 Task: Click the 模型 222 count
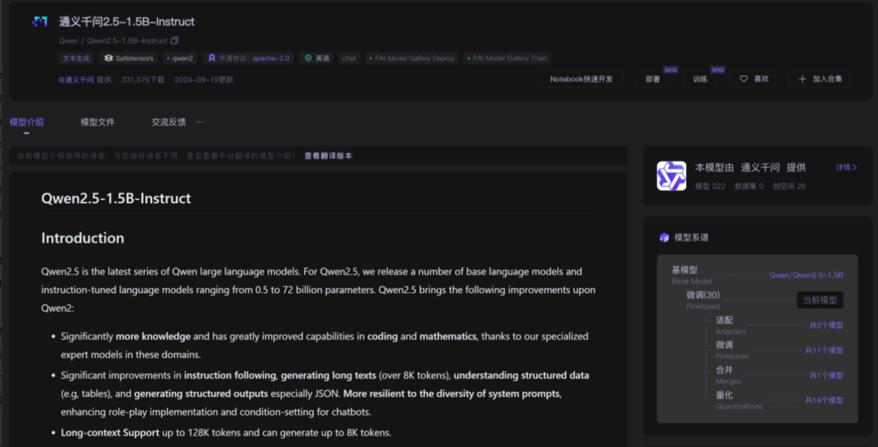pos(710,186)
